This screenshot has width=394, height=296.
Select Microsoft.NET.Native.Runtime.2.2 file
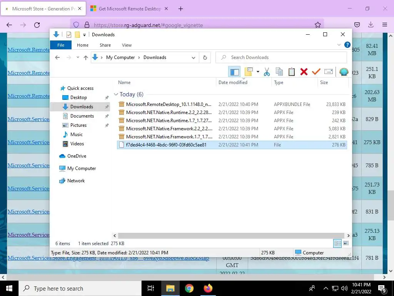232,112
